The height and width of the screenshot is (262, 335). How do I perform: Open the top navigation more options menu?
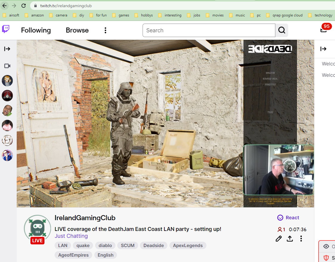click(x=105, y=30)
